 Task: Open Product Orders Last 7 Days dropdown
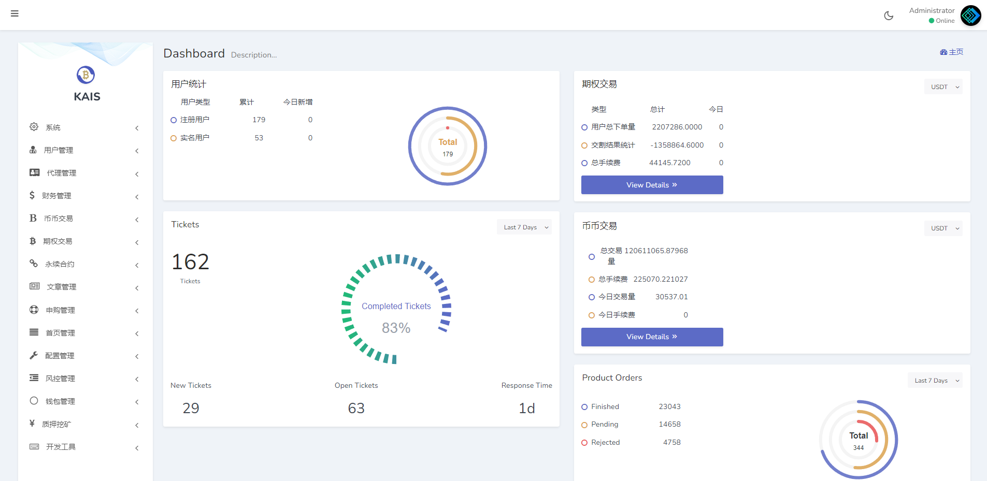coord(935,381)
